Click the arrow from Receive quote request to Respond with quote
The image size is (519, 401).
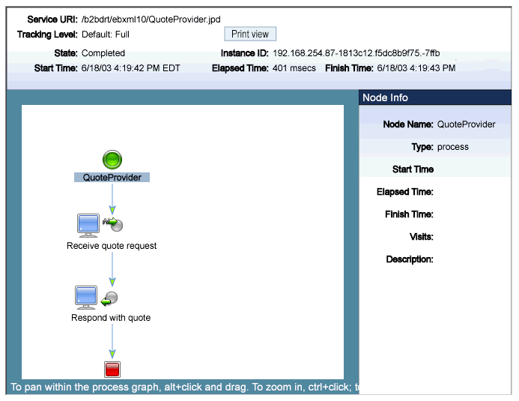point(112,269)
